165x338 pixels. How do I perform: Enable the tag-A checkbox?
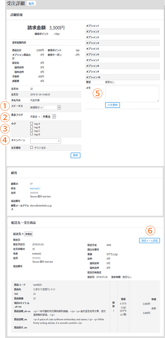click(x=32, y=124)
